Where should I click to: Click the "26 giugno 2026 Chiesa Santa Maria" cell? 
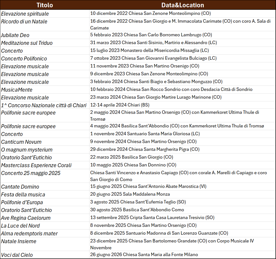[182, 255]
